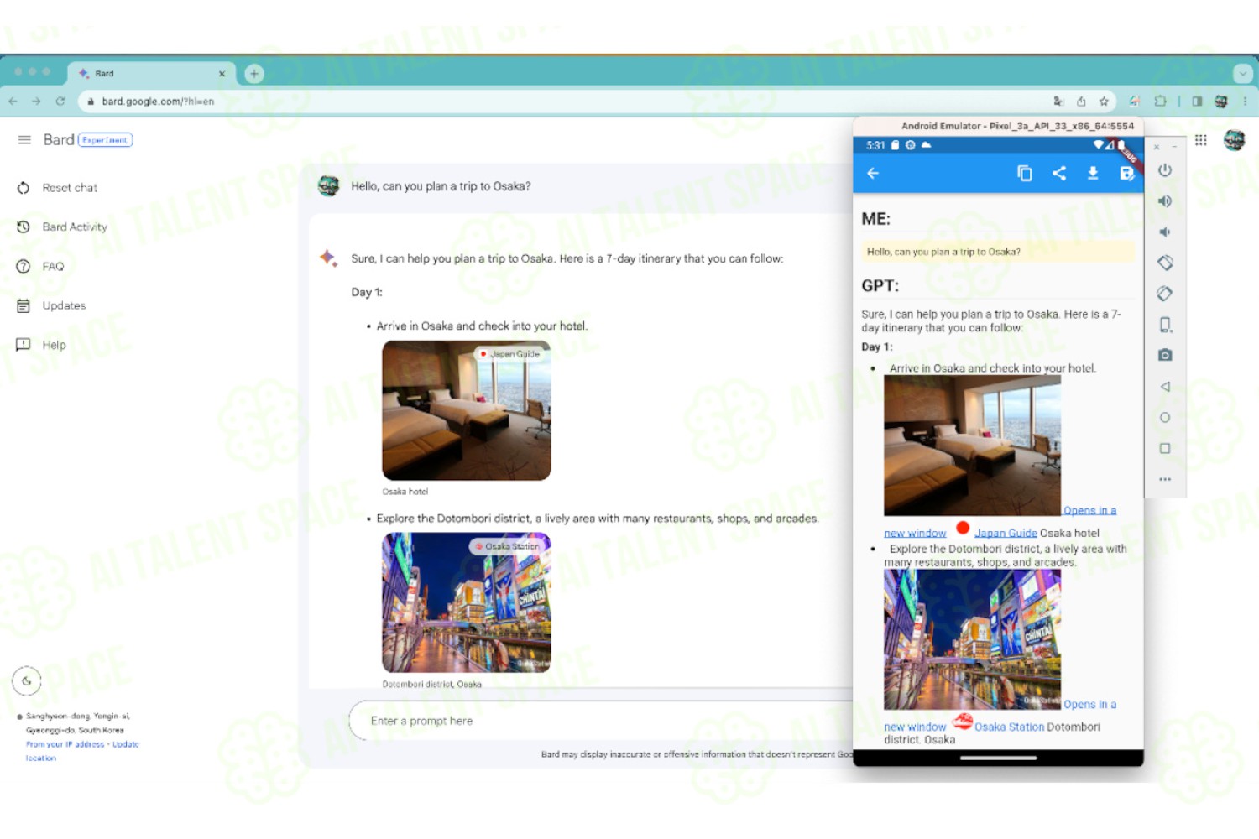
Task: Toggle the browser side panel
Action: [x=1197, y=102]
